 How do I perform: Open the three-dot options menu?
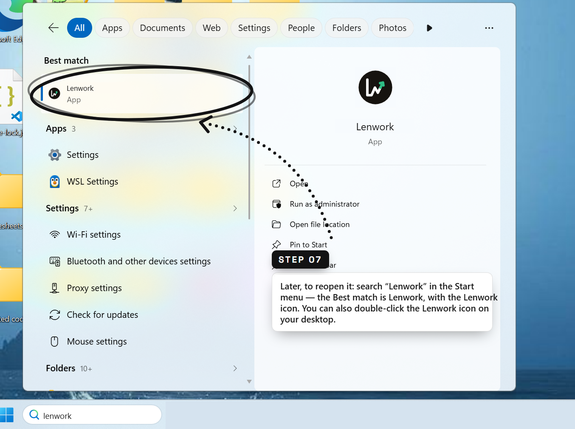489,28
